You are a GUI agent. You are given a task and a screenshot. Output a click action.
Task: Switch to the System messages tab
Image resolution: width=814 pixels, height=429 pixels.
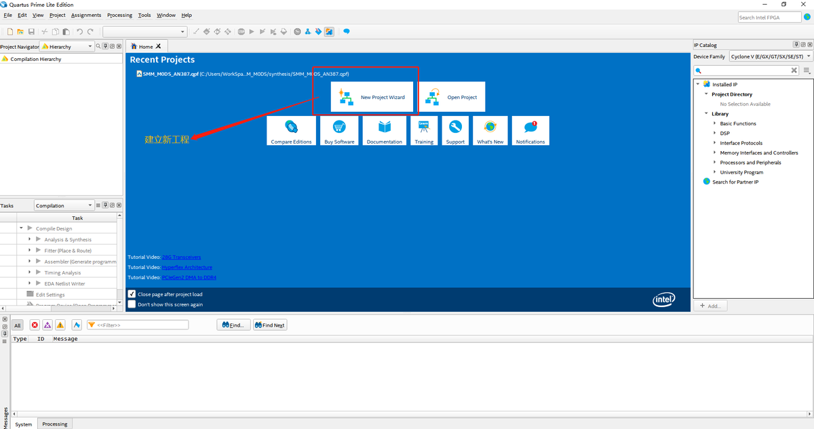(24, 424)
